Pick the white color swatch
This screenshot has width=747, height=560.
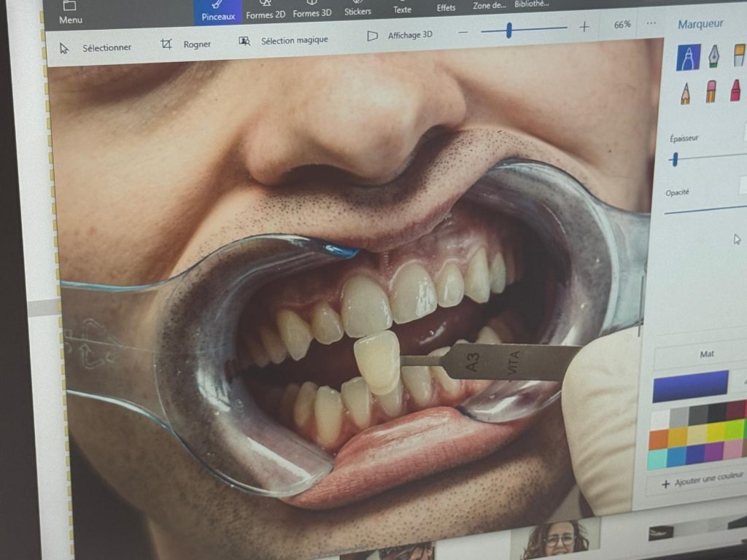tap(660, 419)
